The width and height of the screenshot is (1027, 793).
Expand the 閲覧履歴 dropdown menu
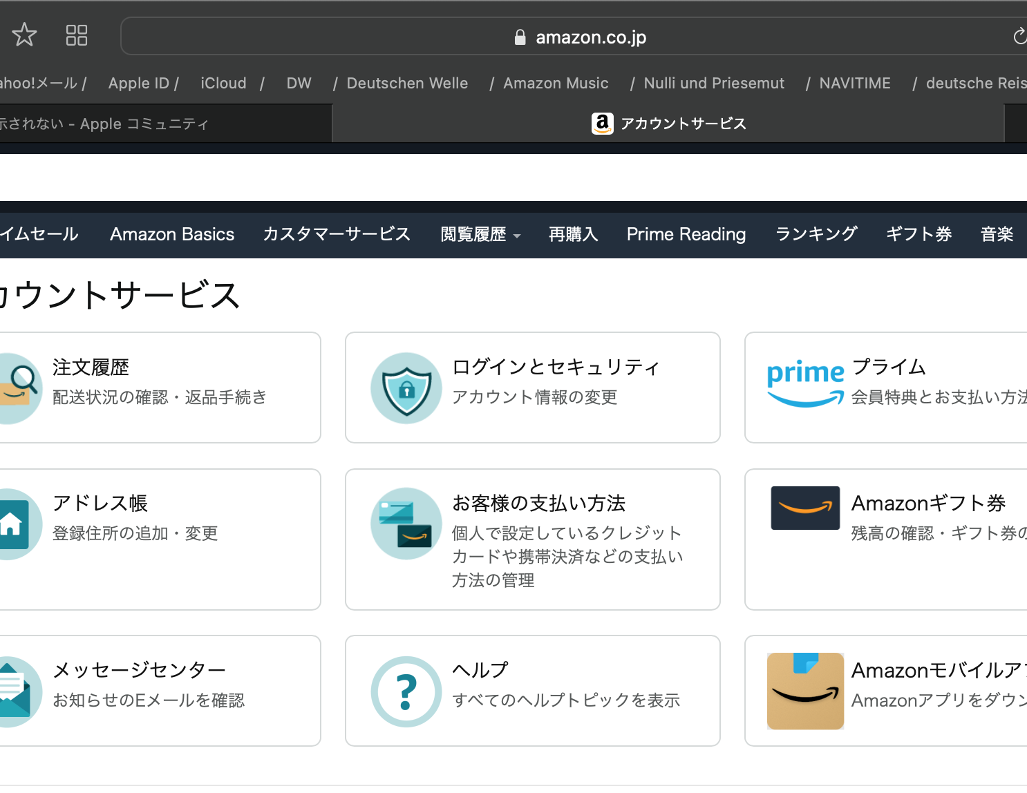[480, 235]
